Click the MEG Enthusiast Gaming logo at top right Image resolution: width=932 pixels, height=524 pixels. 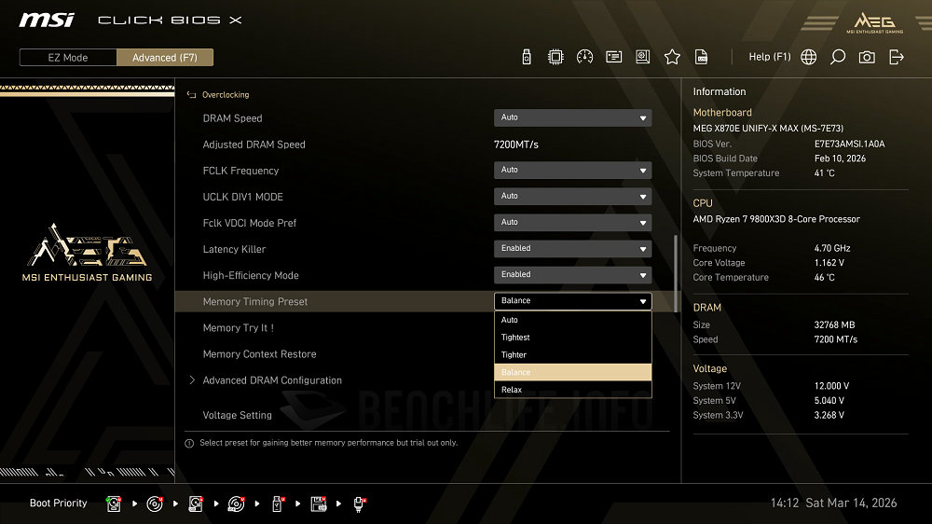point(874,22)
